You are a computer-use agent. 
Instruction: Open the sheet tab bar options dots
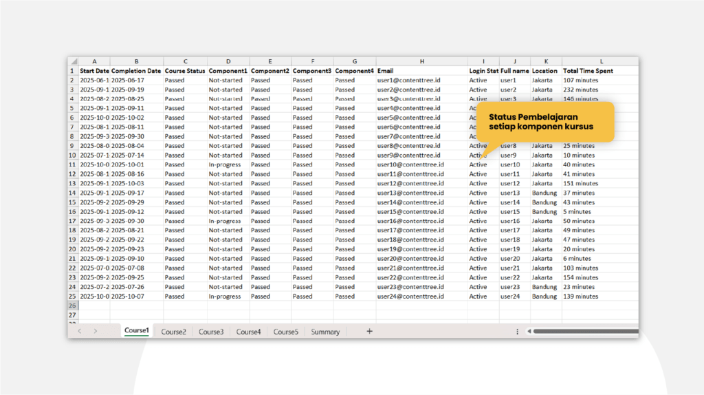[x=517, y=332]
